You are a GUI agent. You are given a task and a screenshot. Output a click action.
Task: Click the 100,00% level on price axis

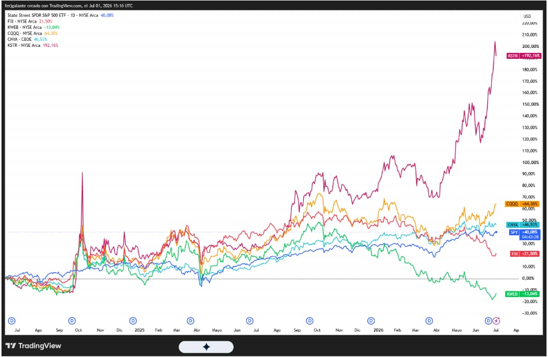[x=530, y=162]
